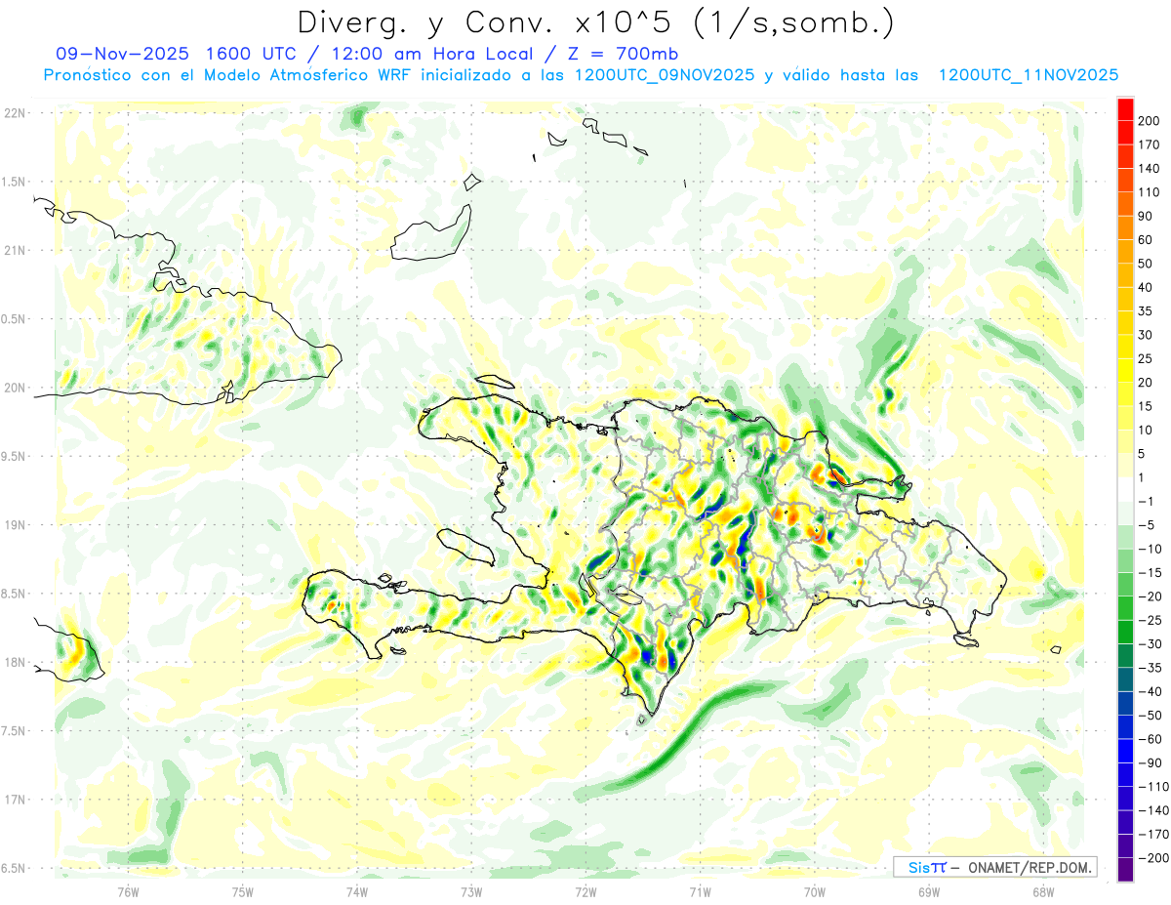Click the red swatch above the 200 mark
Screen dimensions: 1171x905
(x=1125, y=109)
